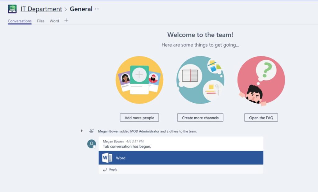This screenshot has width=318, height=192.
Task: Click the Add more people button
Action: point(139,118)
